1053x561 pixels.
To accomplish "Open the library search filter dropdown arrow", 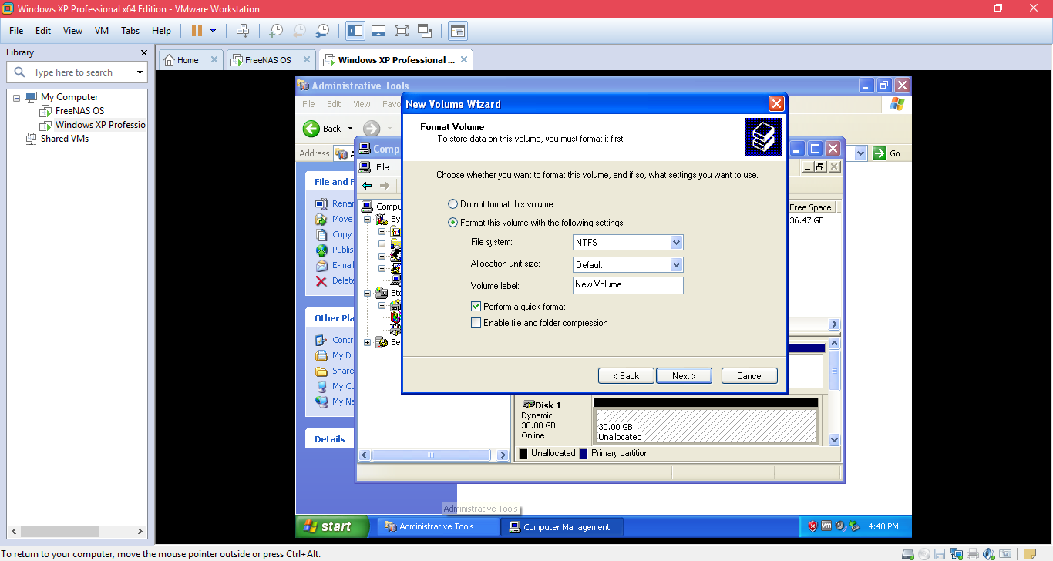I will (x=140, y=72).
